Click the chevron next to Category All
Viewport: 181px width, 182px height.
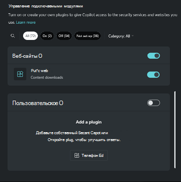coord(133,36)
